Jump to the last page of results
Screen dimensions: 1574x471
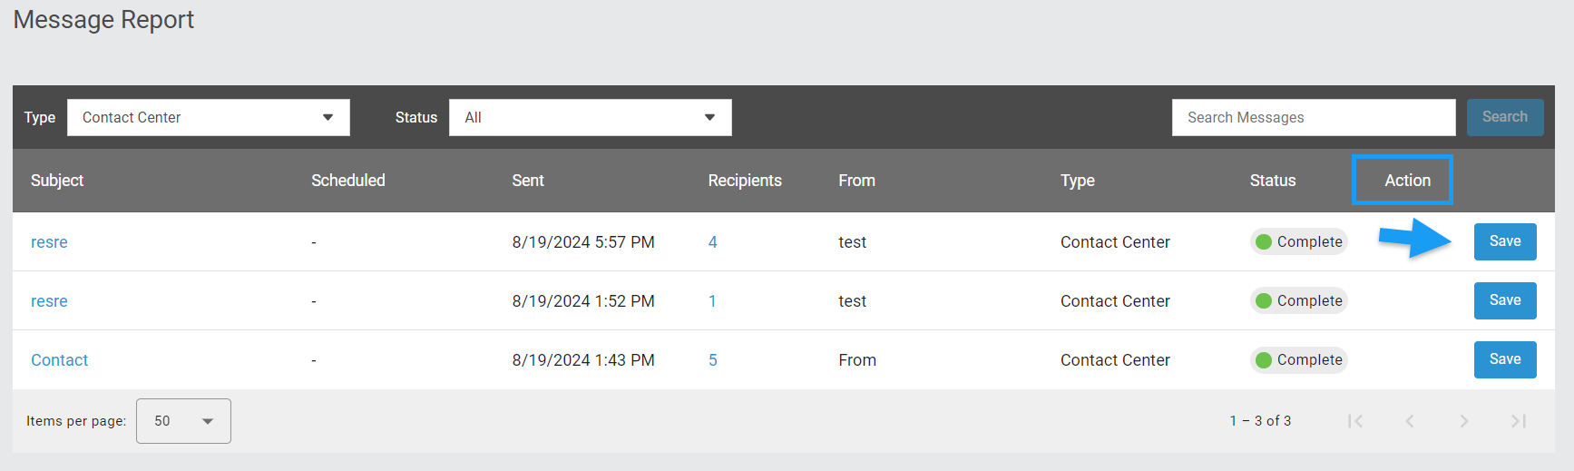coord(1519,421)
